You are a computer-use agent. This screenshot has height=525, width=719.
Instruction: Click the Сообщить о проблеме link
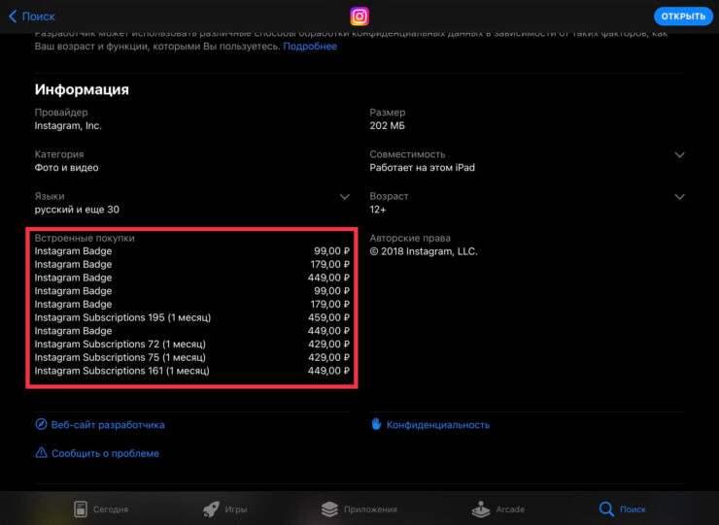pyautogui.click(x=105, y=453)
